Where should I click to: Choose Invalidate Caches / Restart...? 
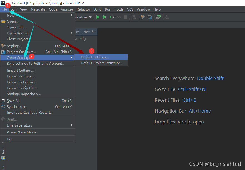38,112
